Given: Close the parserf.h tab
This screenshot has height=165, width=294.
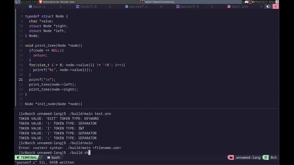Looking at the screenshot, I should tap(212, 6).
